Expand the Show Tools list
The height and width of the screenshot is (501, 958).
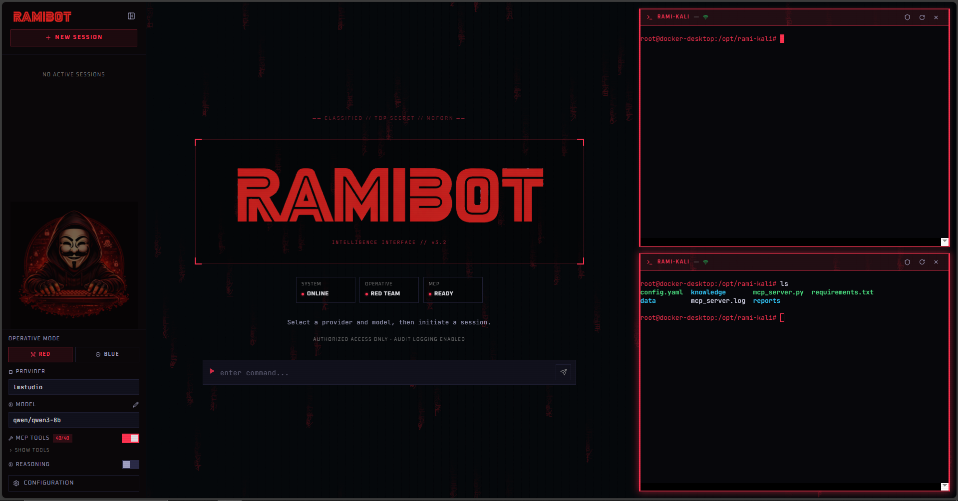point(29,450)
